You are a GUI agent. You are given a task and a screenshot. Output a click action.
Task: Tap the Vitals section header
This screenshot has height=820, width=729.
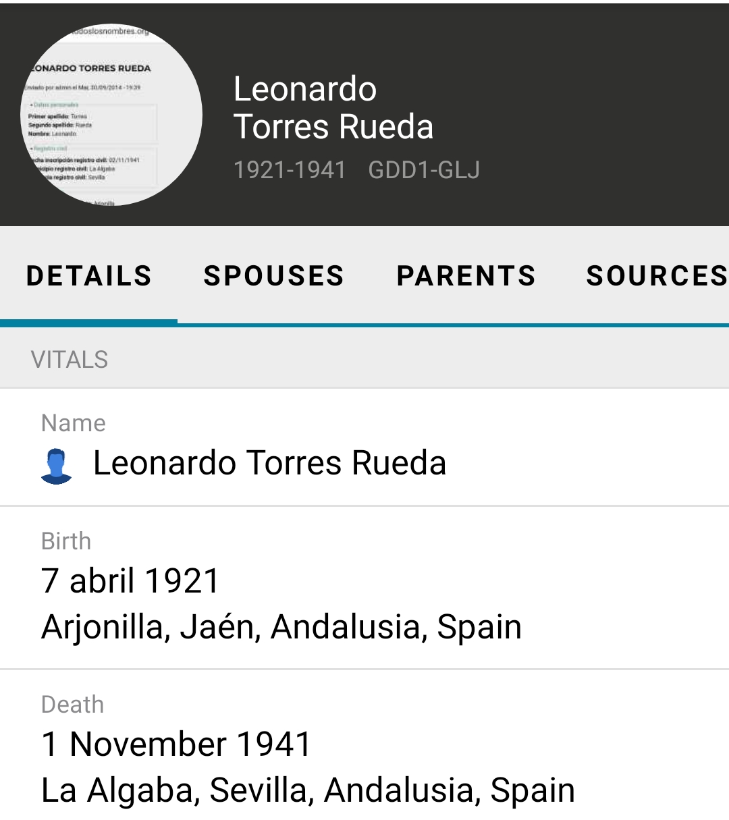coord(70,360)
